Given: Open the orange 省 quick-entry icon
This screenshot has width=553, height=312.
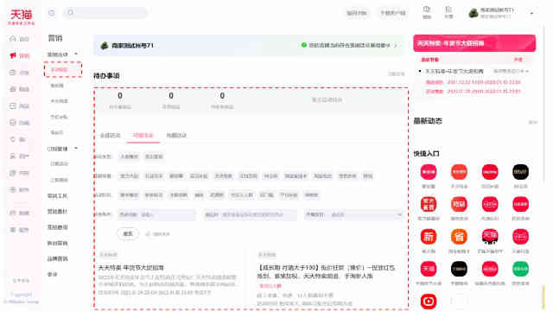Looking at the screenshot, I should pos(459,237).
